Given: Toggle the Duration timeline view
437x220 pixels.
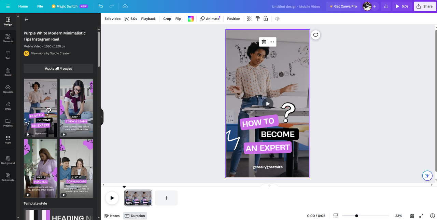Looking at the screenshot, I should click(135, 216).
